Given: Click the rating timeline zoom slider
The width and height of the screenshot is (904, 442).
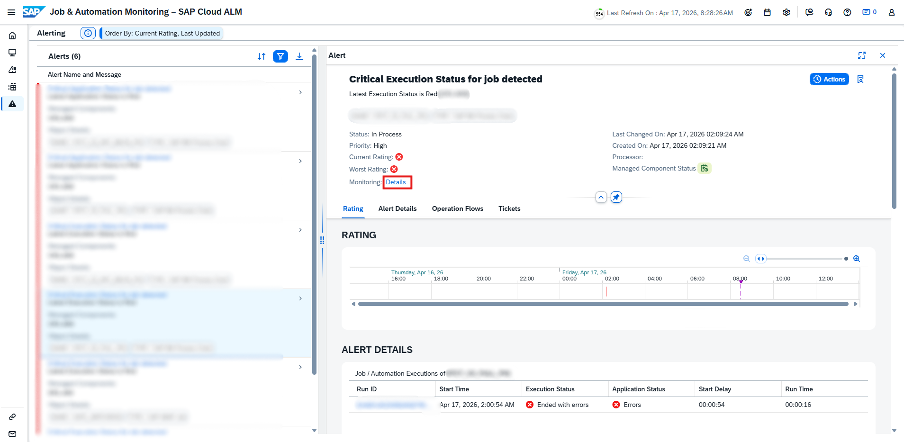Looking at the screenshot, I should coord(805,259).
